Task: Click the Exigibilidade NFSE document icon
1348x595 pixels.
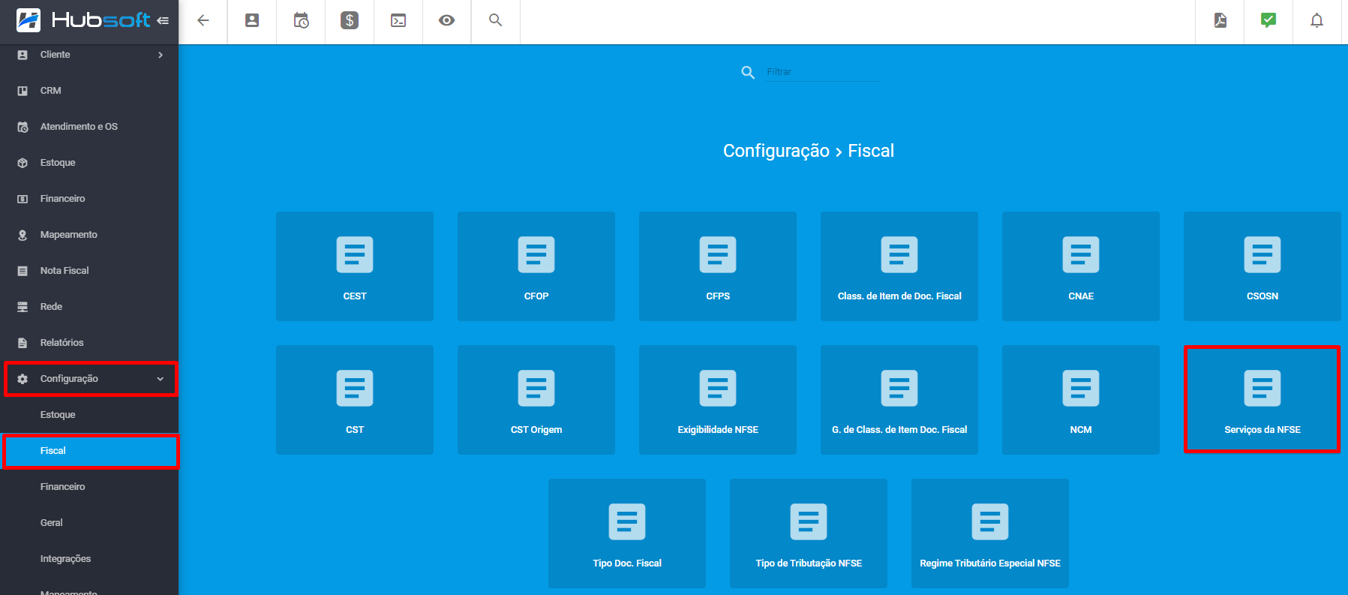Action: pos(718,388)
